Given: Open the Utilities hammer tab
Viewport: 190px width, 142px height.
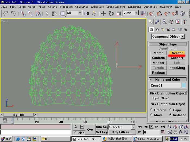Looking at the screenshot, I should pyautogui.click(x=185, y=22).
